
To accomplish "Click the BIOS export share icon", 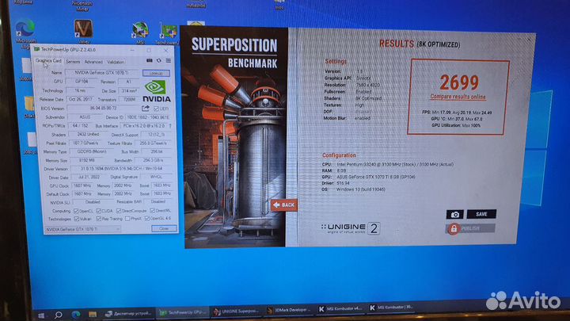I will pos(146,108).
